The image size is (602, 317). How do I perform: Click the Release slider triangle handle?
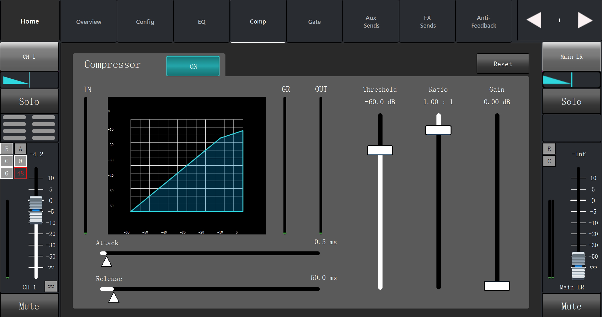pyautogui.click(x=114, y=297)
